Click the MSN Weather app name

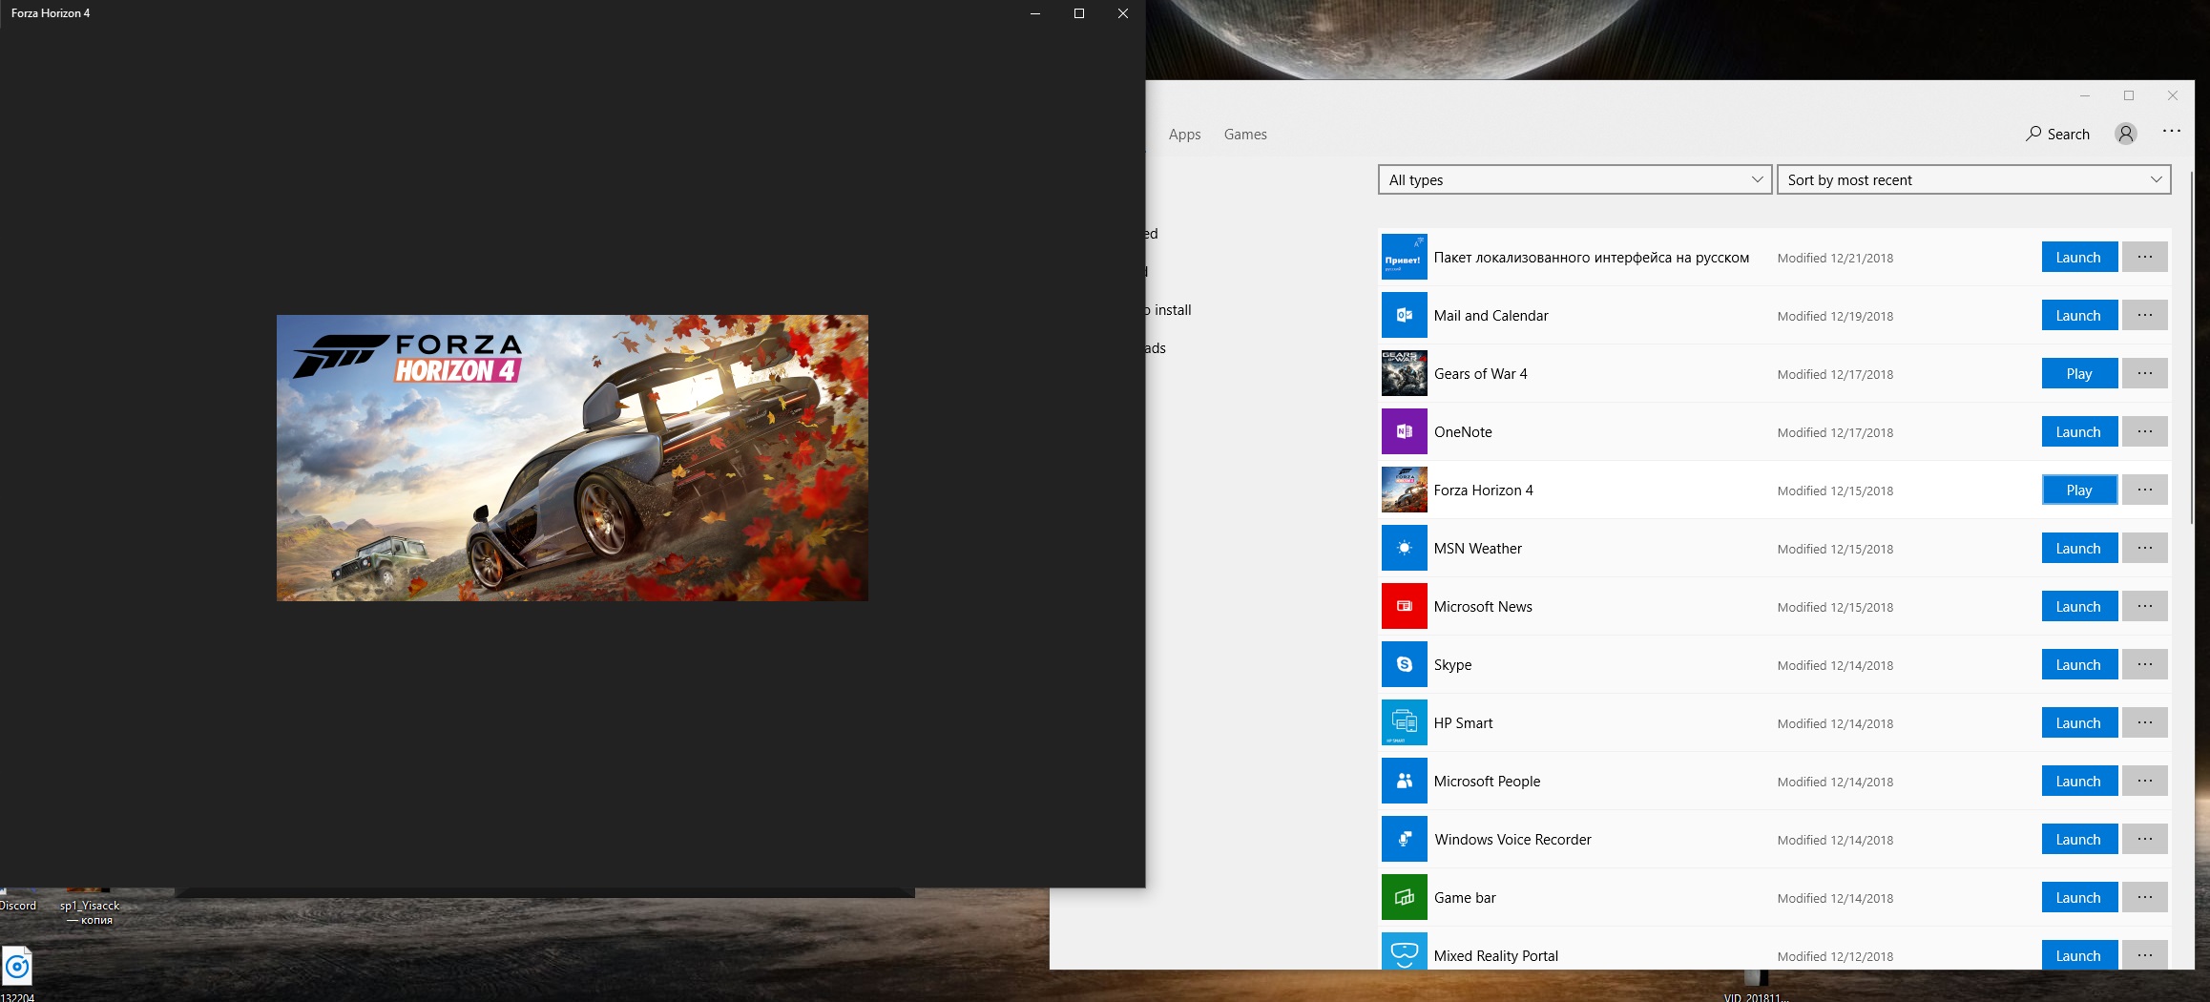click(x=1477, y=549)
